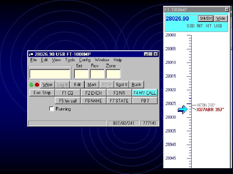
Task: Click the USB mode label in bandmap
Action: pyautogui.click(x=218, y=26)
